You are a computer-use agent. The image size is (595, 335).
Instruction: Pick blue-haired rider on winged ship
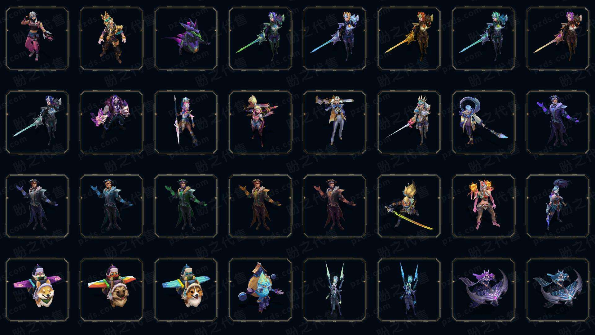(x=558, y=290)
